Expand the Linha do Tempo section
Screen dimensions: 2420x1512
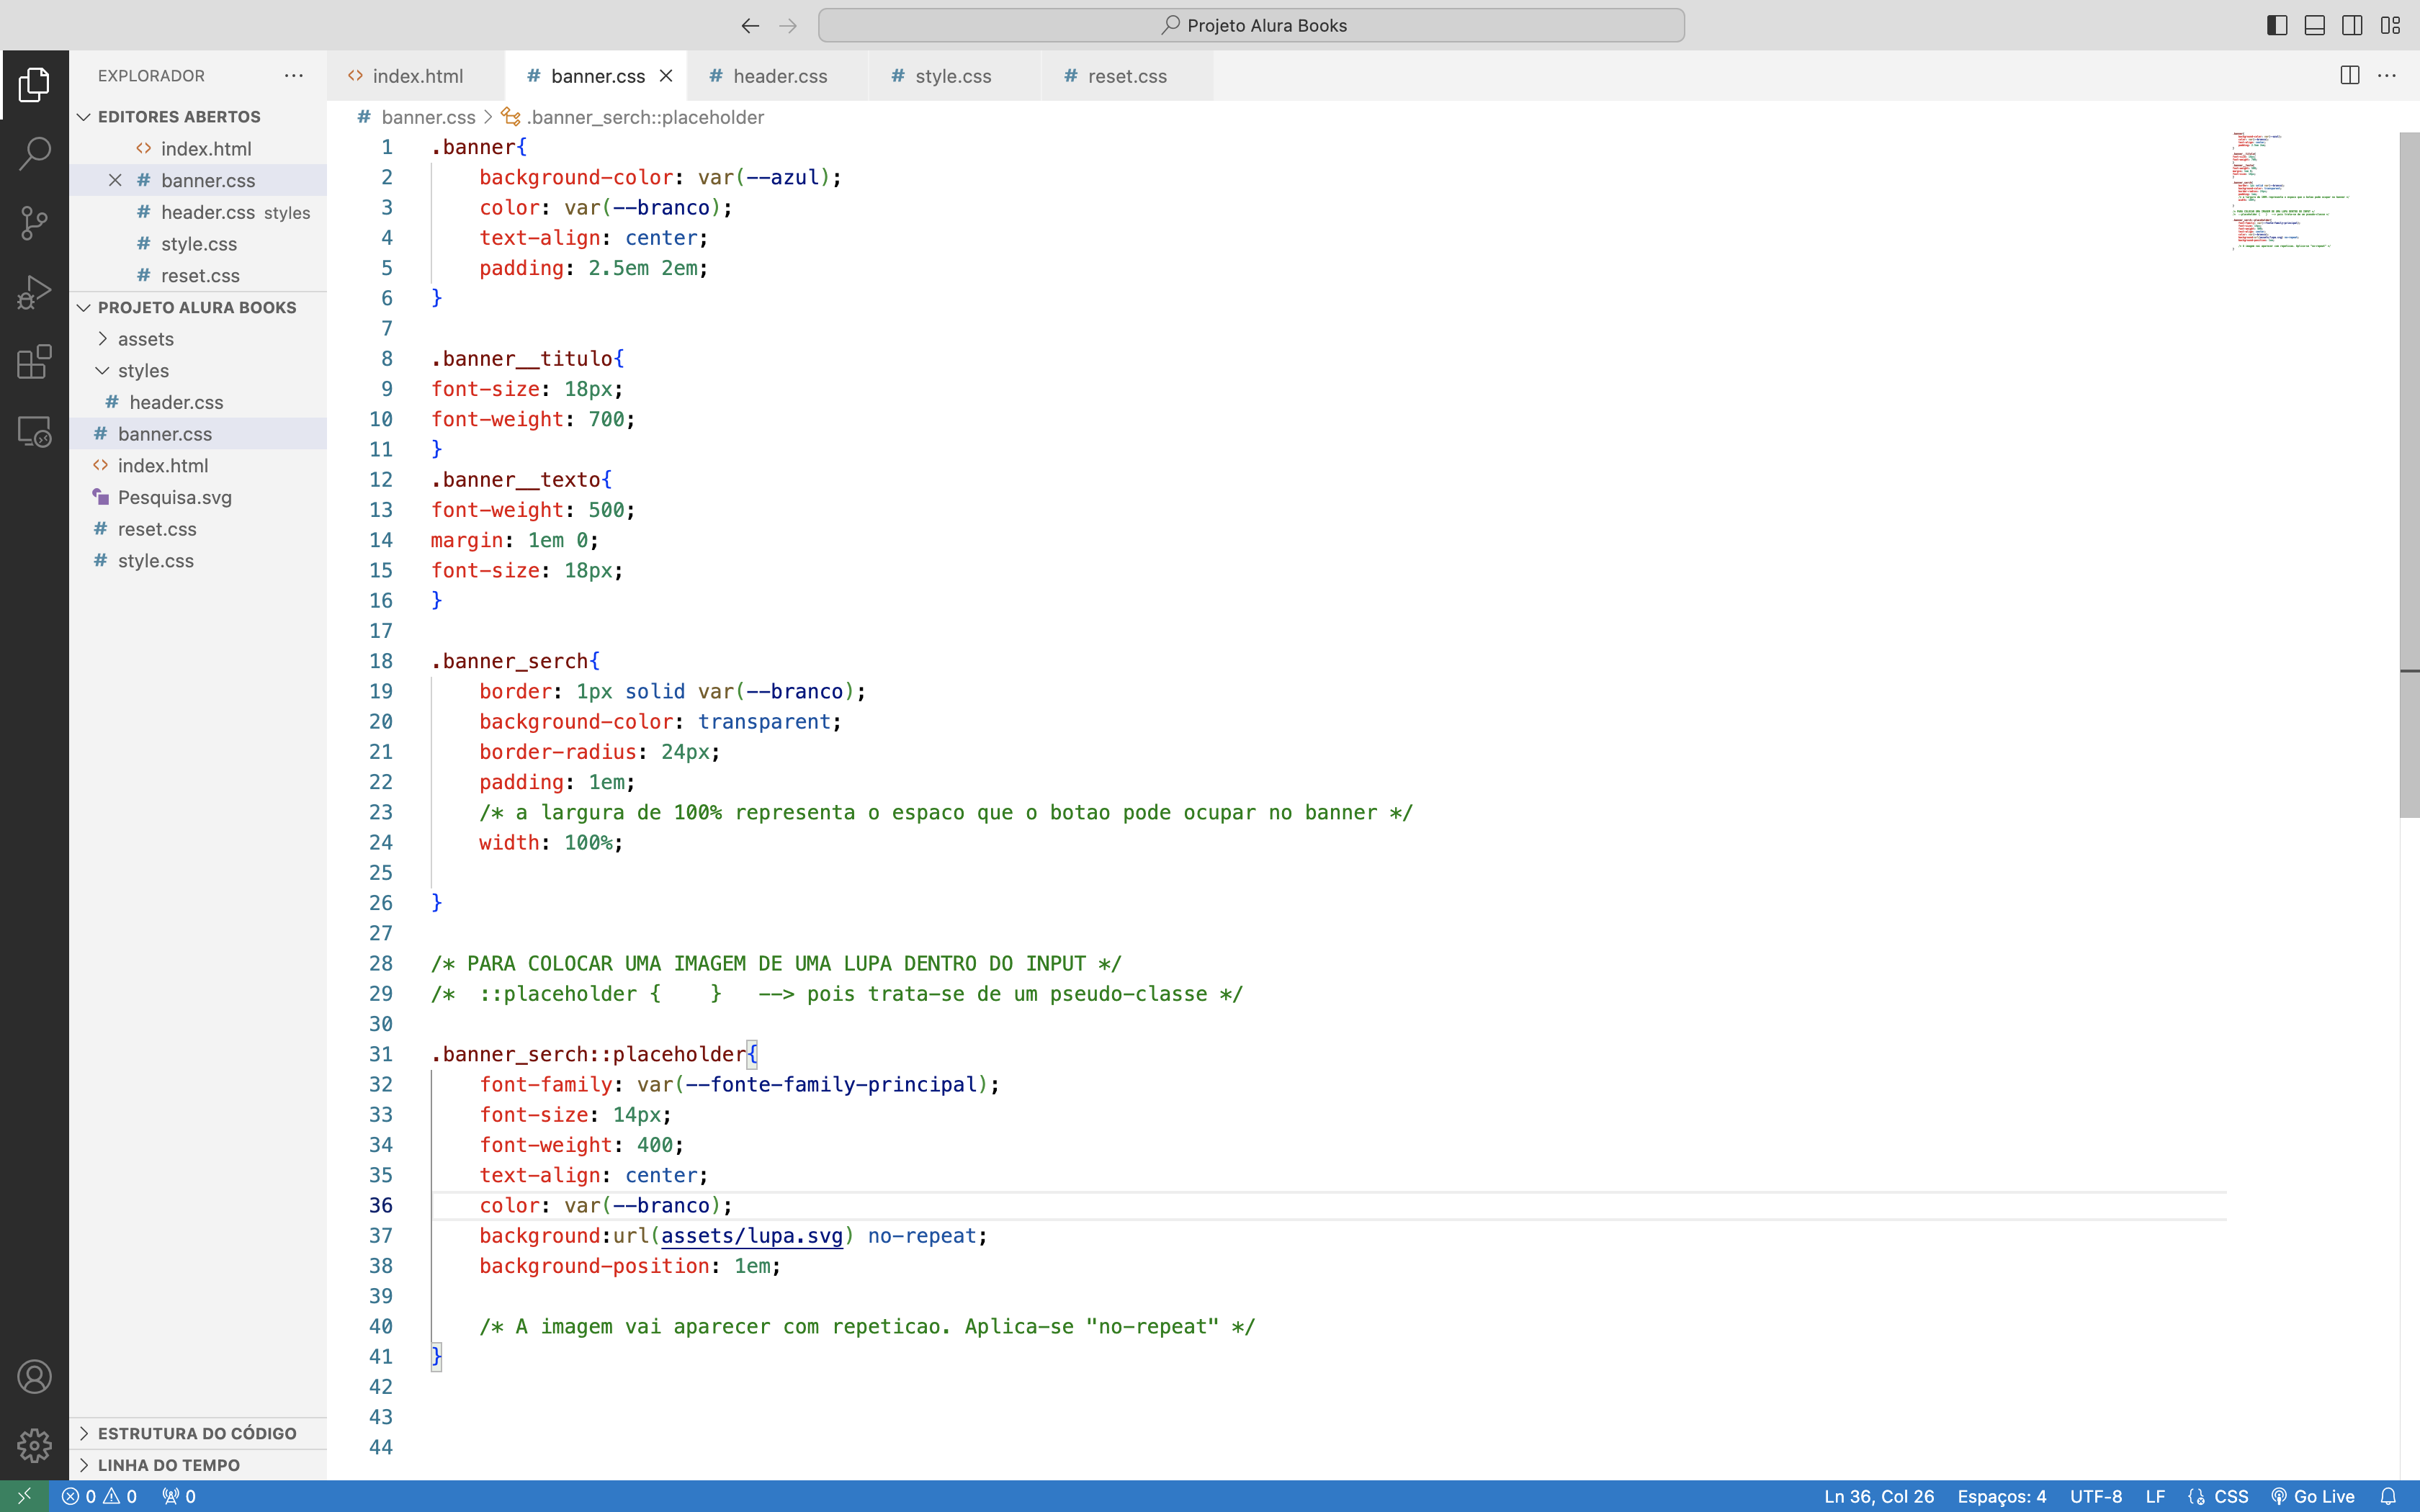pos(198,1465)
